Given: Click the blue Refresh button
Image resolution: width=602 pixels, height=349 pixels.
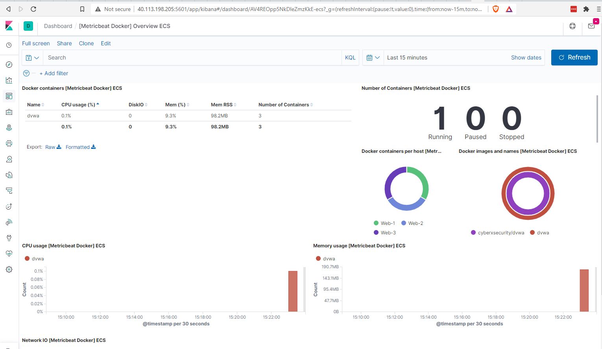Looking at the screenshot, I should pyautogui.click(x=574, y=58).
